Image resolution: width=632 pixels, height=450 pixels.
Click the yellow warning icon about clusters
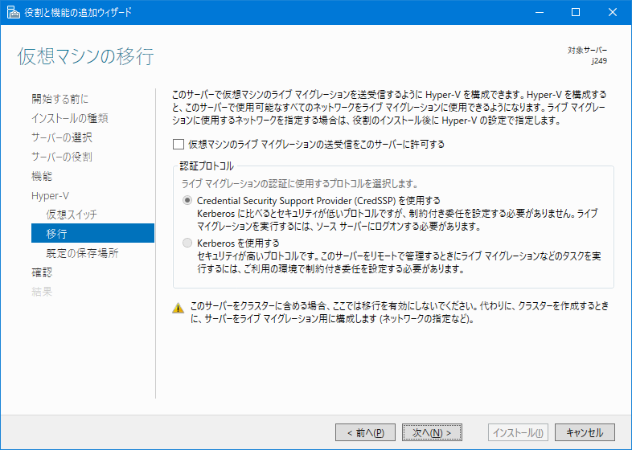point(179,308)
